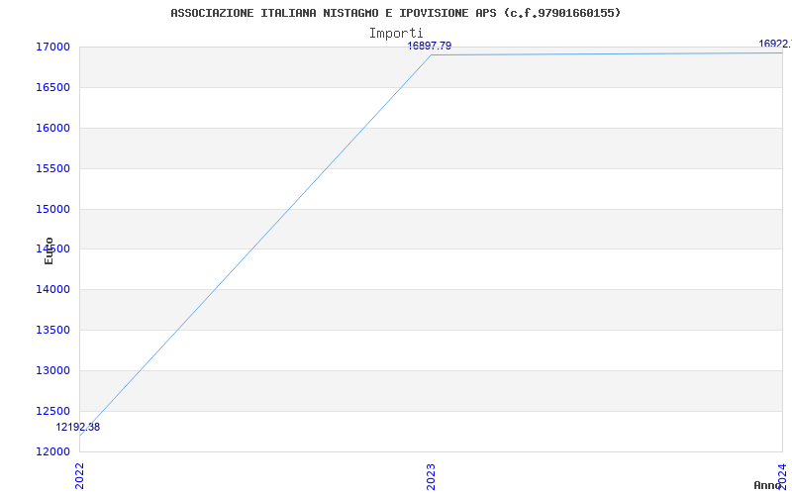The image size is (792, 495).
Task: Click the Anno x-axis title
Action: tap(767, 485)
